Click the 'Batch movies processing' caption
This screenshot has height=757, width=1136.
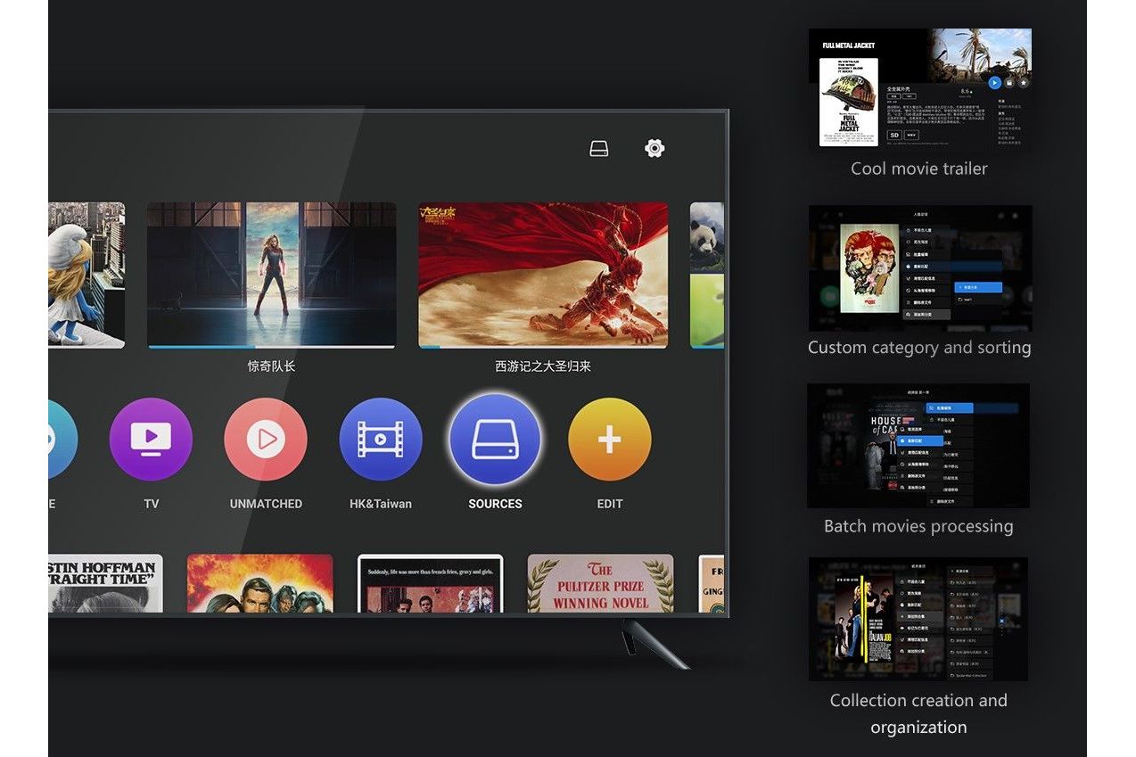pyautogui.click(x=918, y=526)
